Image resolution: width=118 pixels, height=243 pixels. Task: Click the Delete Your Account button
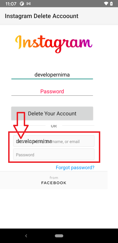point(52,114)
